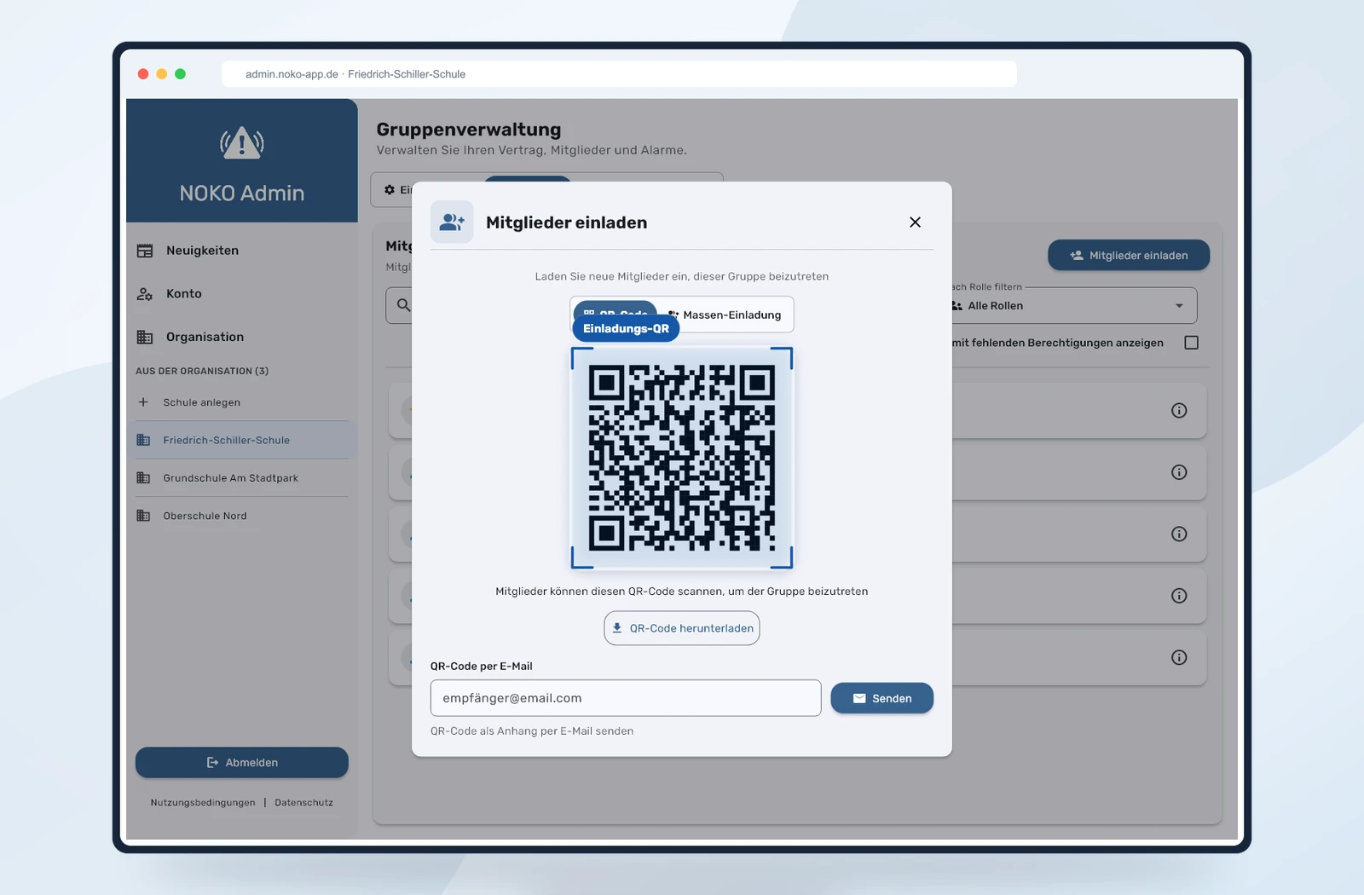Log out with the Abmelden button

[242, 763]
